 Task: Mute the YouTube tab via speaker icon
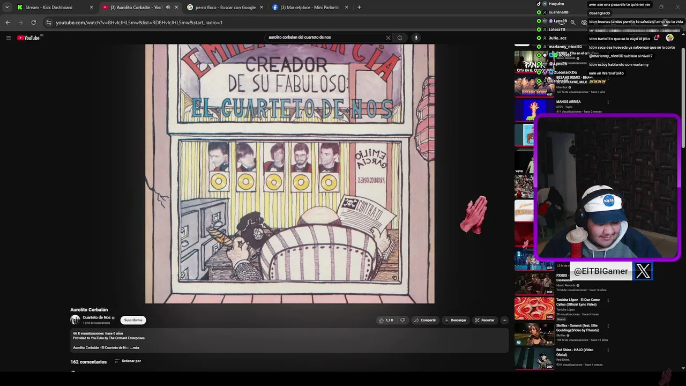(x=168, y=8)
